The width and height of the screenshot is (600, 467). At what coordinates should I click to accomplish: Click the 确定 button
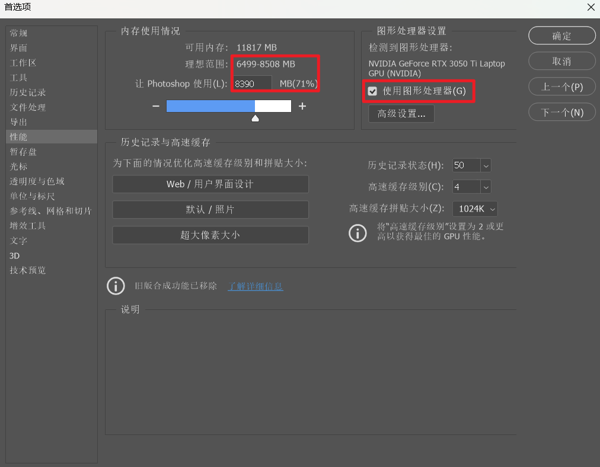tap(561, 36)
